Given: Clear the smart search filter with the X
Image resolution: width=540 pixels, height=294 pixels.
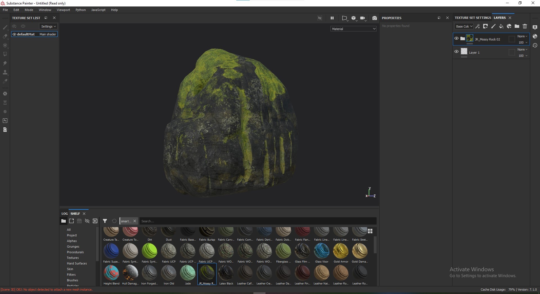Looking at the screenshot, I should coord(135,221).
